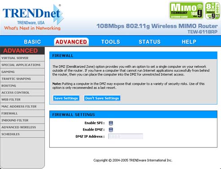221x169 pixels.
Task: Go to Advanced Wireless page
Action: (x=22, y=127)
